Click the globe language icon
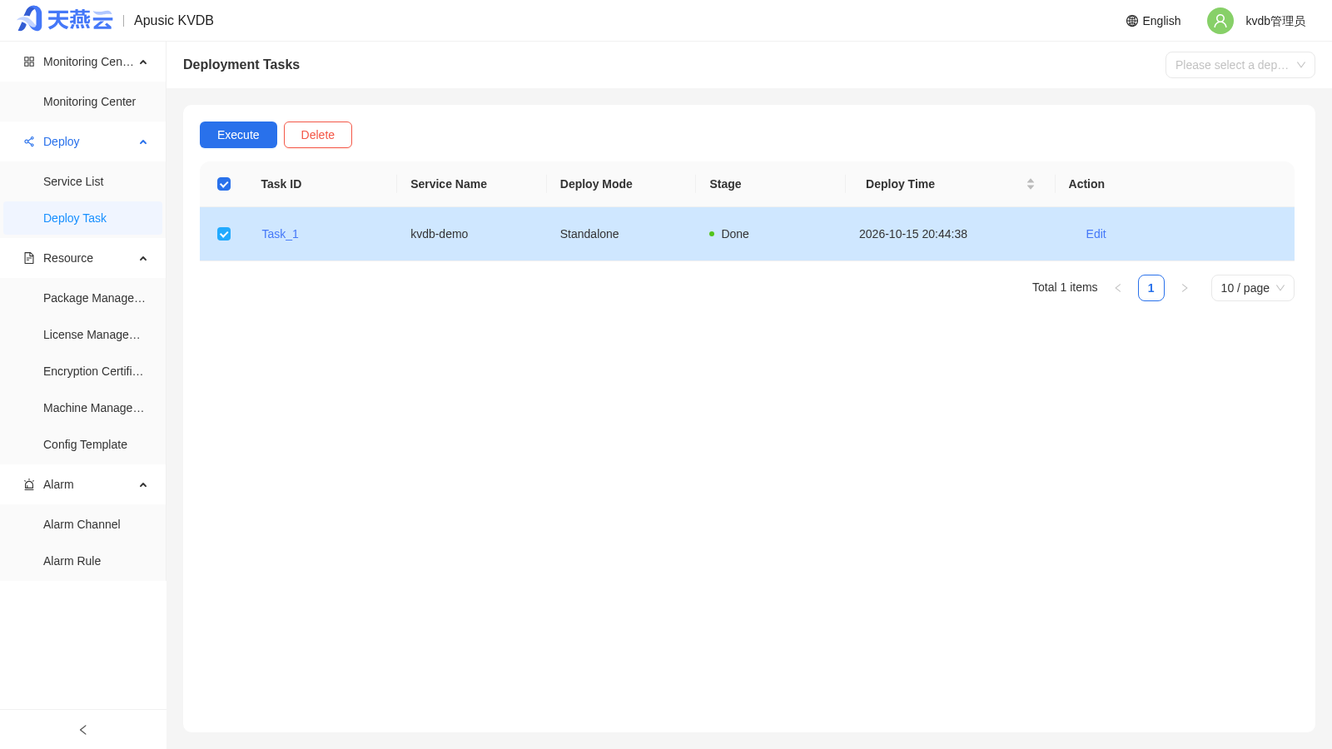Viewport: 1332px width, 749px height. coord(1132,21)
